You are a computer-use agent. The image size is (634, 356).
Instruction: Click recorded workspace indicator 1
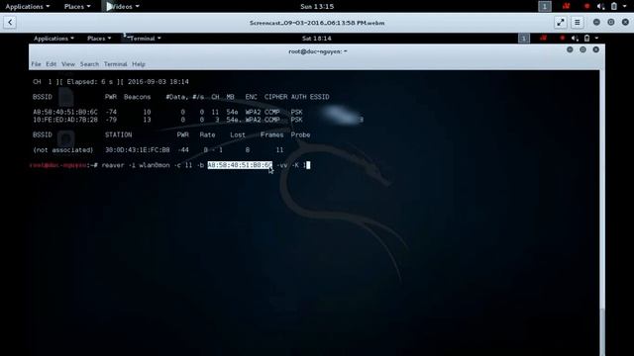click(x=524, y=39)
